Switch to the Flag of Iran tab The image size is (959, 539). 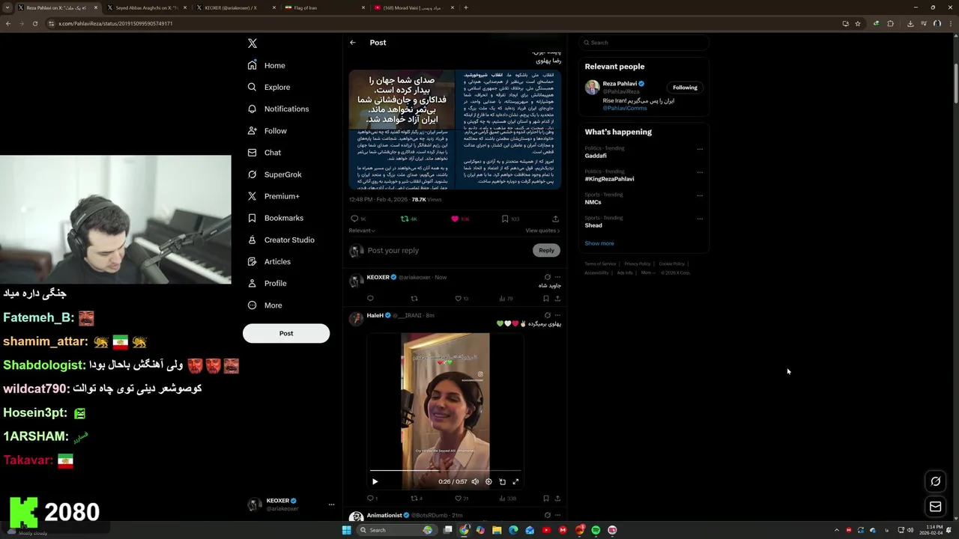(x=323, y=7)
